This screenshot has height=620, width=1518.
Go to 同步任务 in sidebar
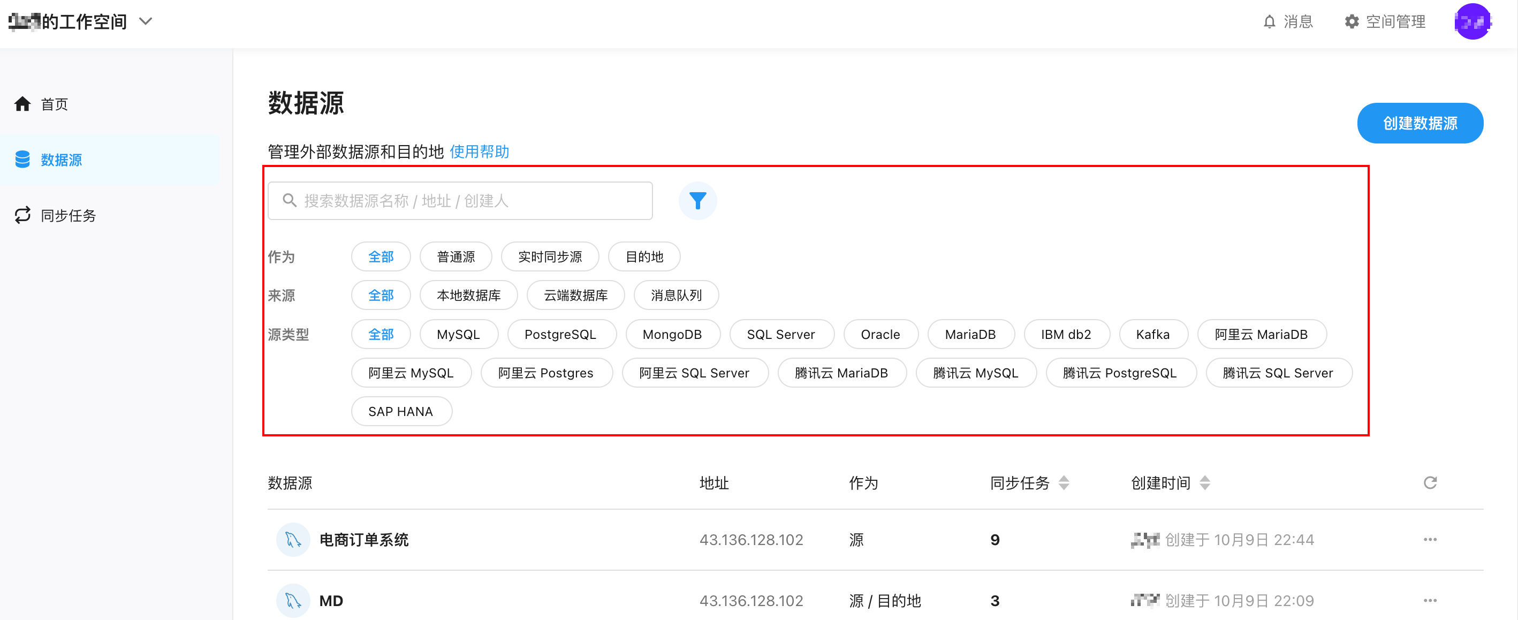pos(68,216)
